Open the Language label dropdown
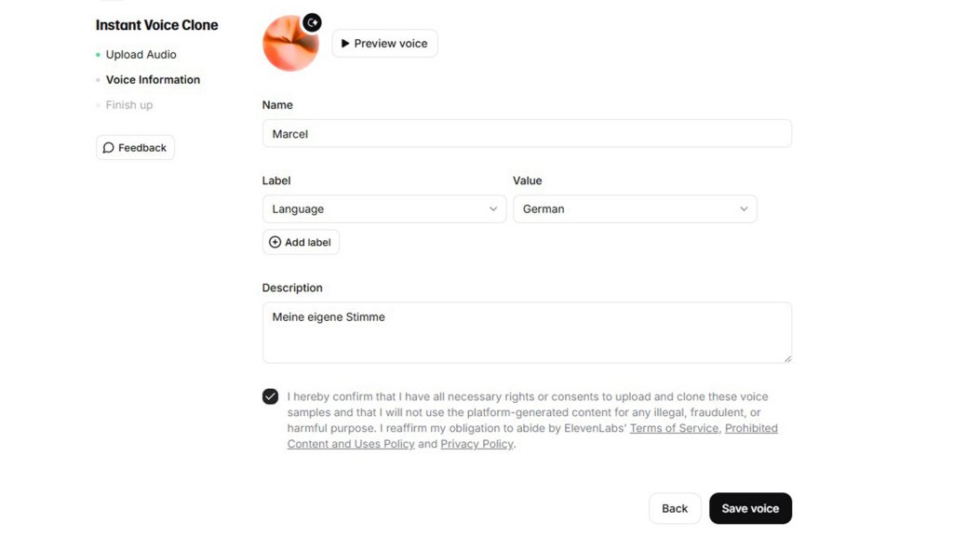 pyautogui.click(x=383, y=209)
